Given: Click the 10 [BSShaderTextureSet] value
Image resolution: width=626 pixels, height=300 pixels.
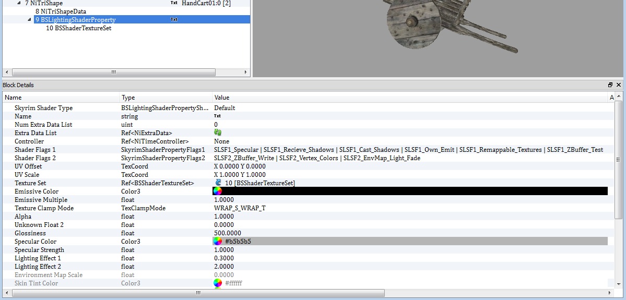Looking at the screenshot, I should click(260, 183).
